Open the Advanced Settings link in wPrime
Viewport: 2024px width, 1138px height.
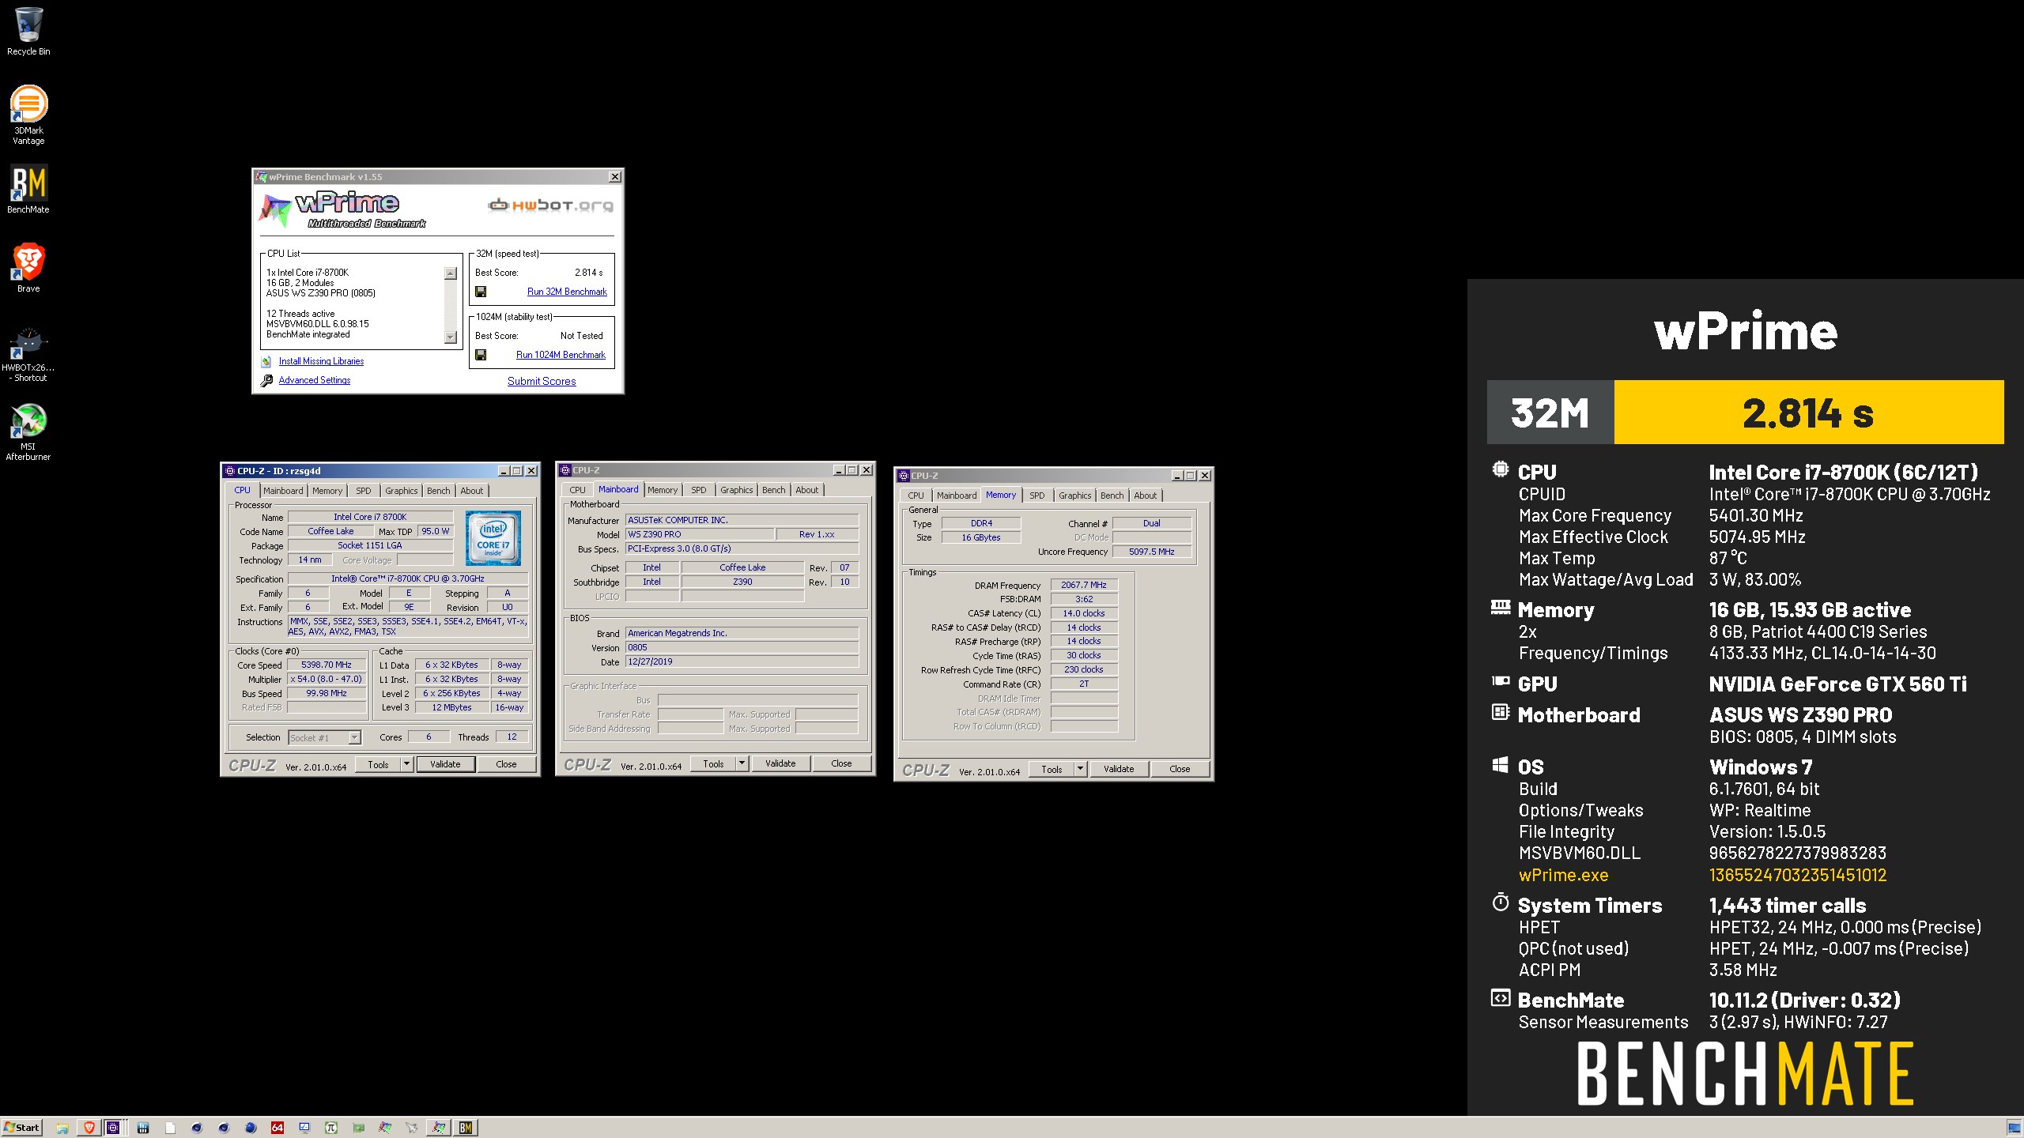(314, 380)
